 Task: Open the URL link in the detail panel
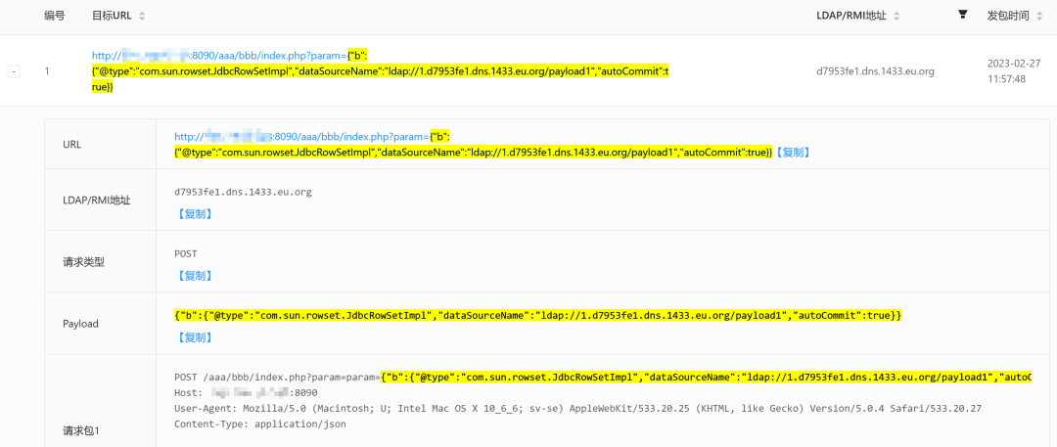click(x=474, y=145)
